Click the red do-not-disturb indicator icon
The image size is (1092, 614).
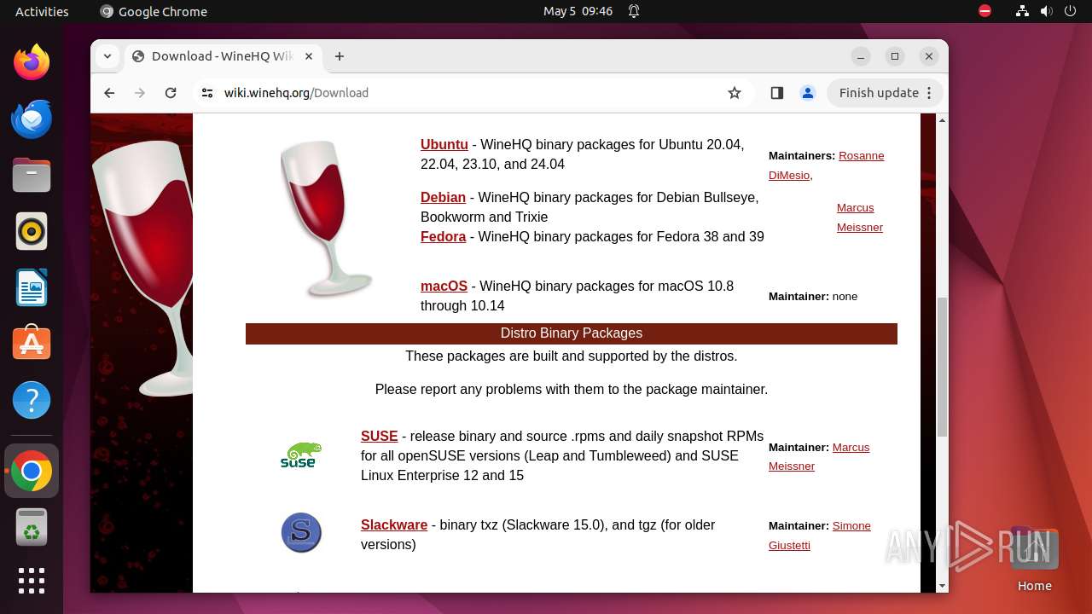tap(985, 11)
